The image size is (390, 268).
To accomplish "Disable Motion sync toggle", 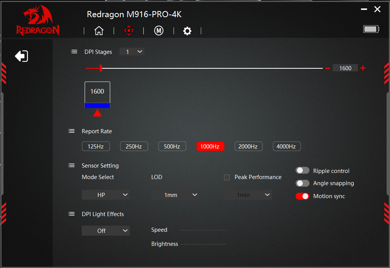I will click(302, 196).
